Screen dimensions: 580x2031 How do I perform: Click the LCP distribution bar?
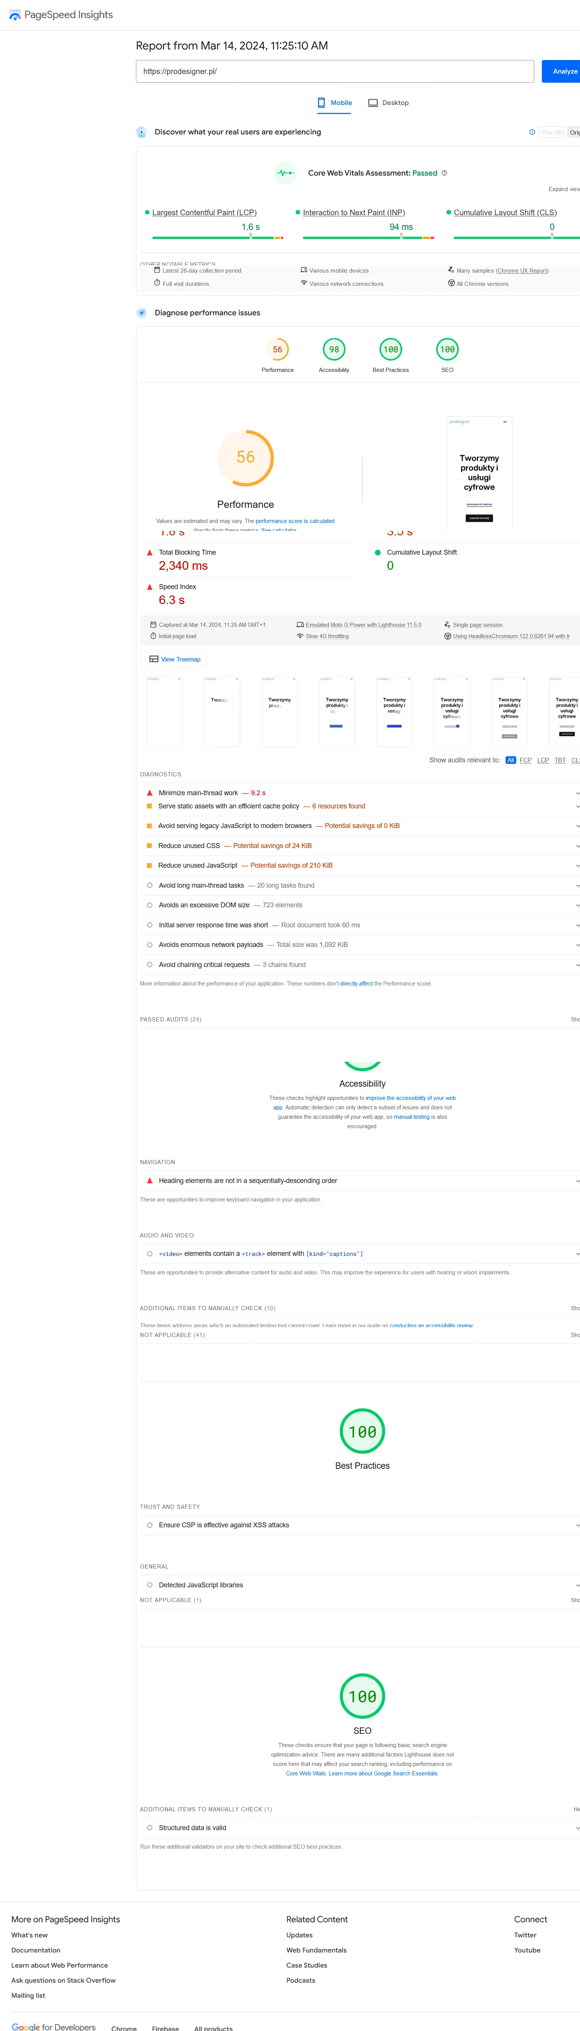click(x=217, y=237)
